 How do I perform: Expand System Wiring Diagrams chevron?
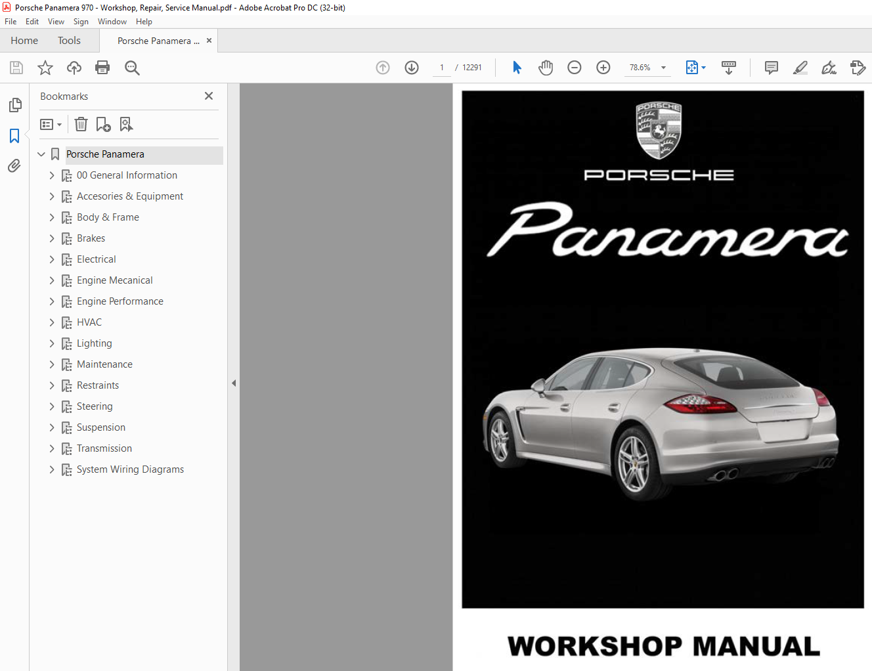52,469
